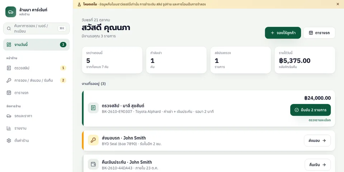The width and height of the screenshot is (344, 172).
Task: Click จองให้ลูกค้า button
Action: [283, 33]
